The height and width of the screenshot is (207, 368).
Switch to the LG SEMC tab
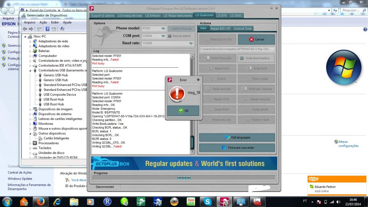236,16
